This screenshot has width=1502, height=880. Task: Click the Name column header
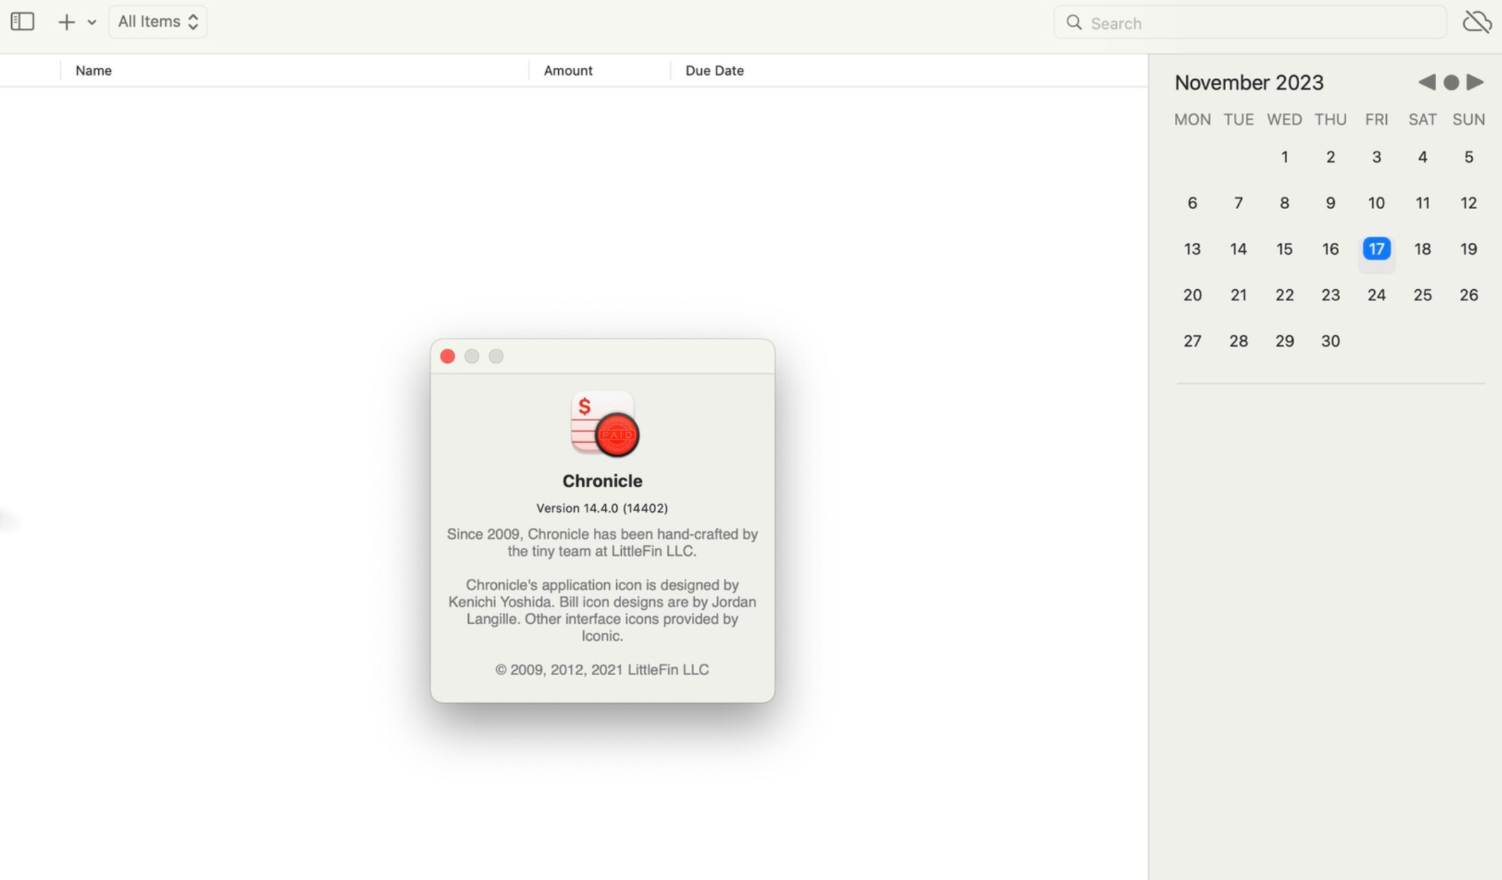[93, 70]
